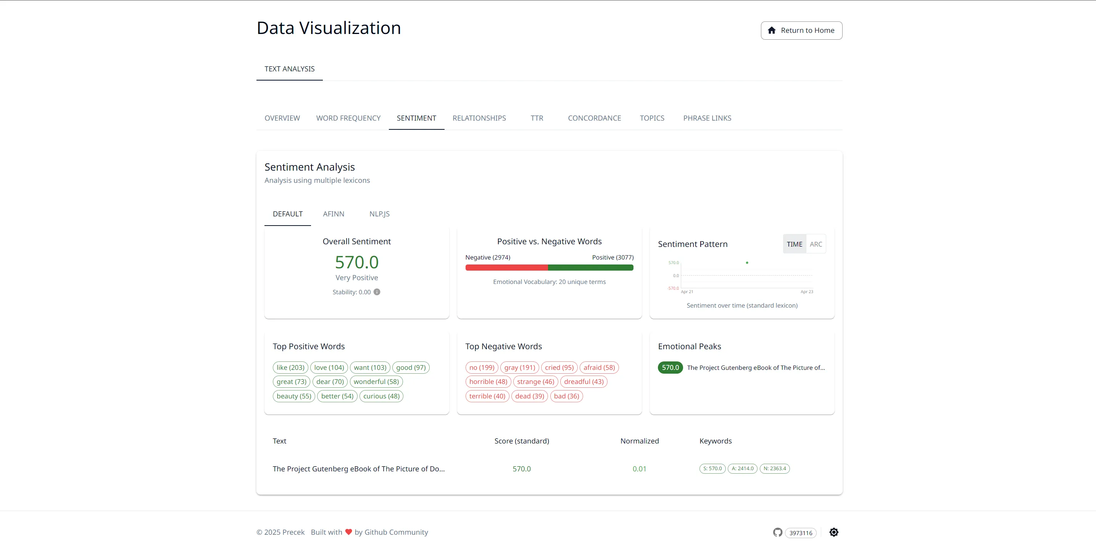Click the GitHub star count badge
Screen dimensions: 1096x558
800,533
